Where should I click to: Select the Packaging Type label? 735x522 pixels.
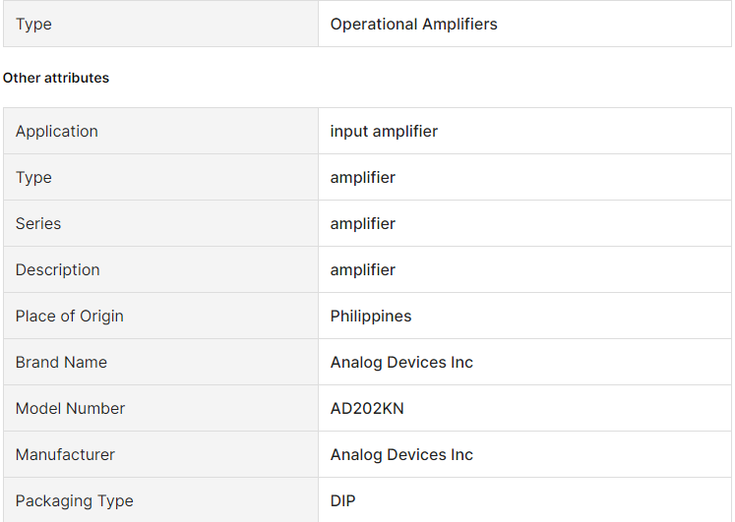tap(75, 501)
